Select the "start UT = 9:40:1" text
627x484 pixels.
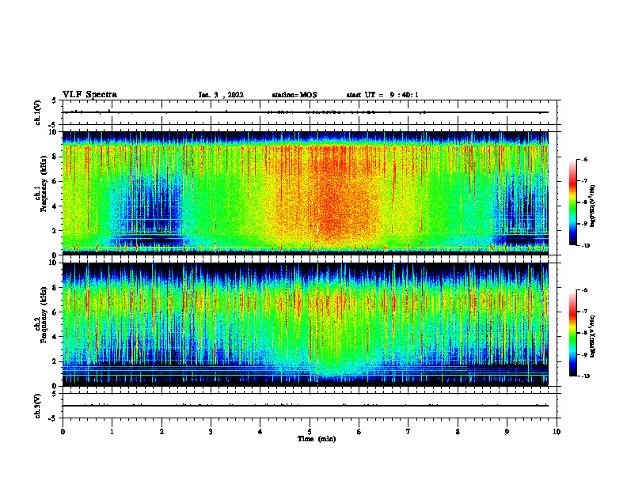382,95
